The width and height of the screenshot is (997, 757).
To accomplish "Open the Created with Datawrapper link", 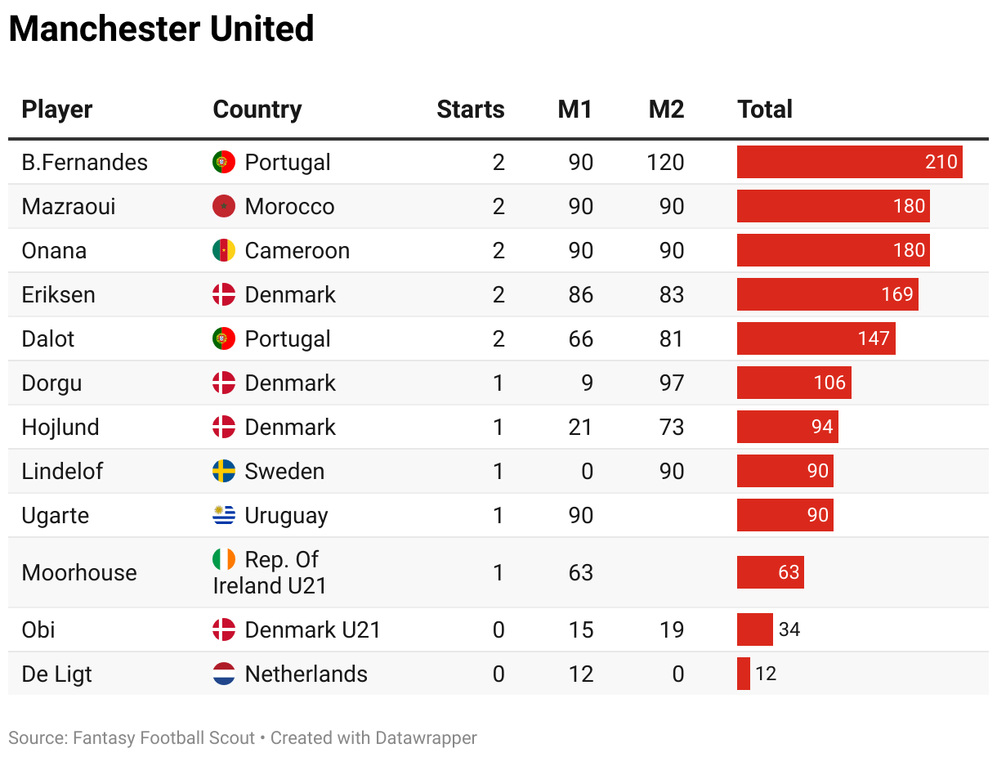I will click(373, 738).
